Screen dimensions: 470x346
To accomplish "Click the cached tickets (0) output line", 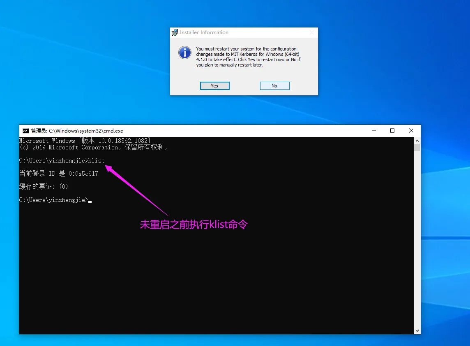I will [x=44, y=187].
